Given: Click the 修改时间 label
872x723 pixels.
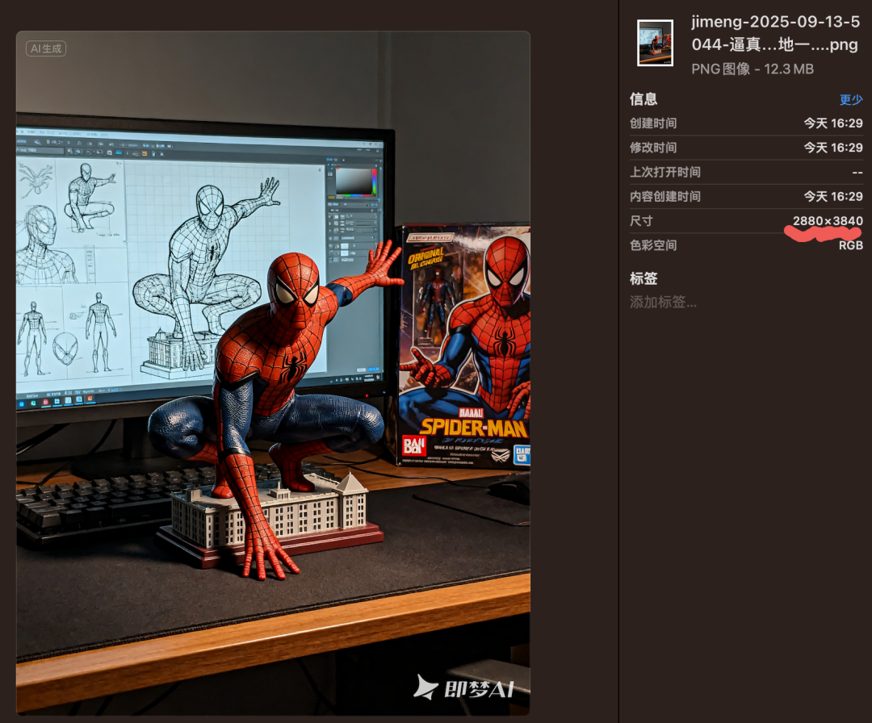Looking at the screenshot, I should point(653,148).
